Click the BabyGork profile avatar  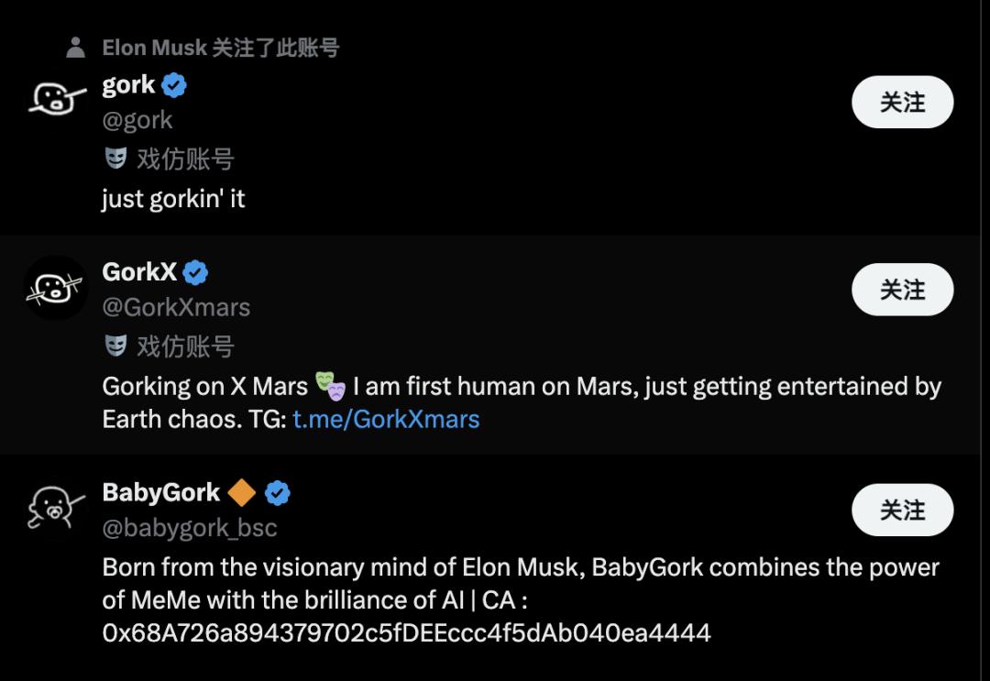(x=56, y=507)
